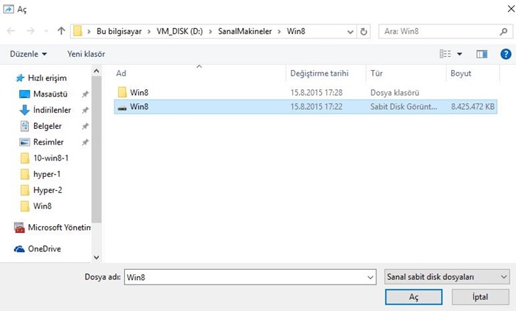Screen dimensions: 516x311
Task: Open Hızlı erişim in the sidebar
Action: coord(47,78)
